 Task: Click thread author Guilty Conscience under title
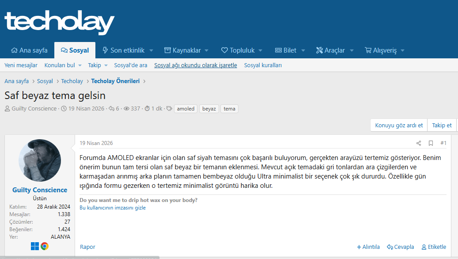coord(34,108)
